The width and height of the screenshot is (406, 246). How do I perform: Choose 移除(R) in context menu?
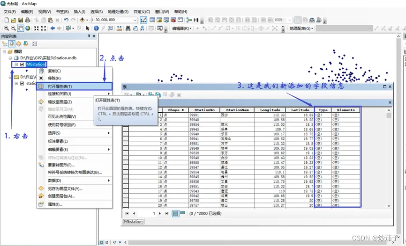point(75,78)
